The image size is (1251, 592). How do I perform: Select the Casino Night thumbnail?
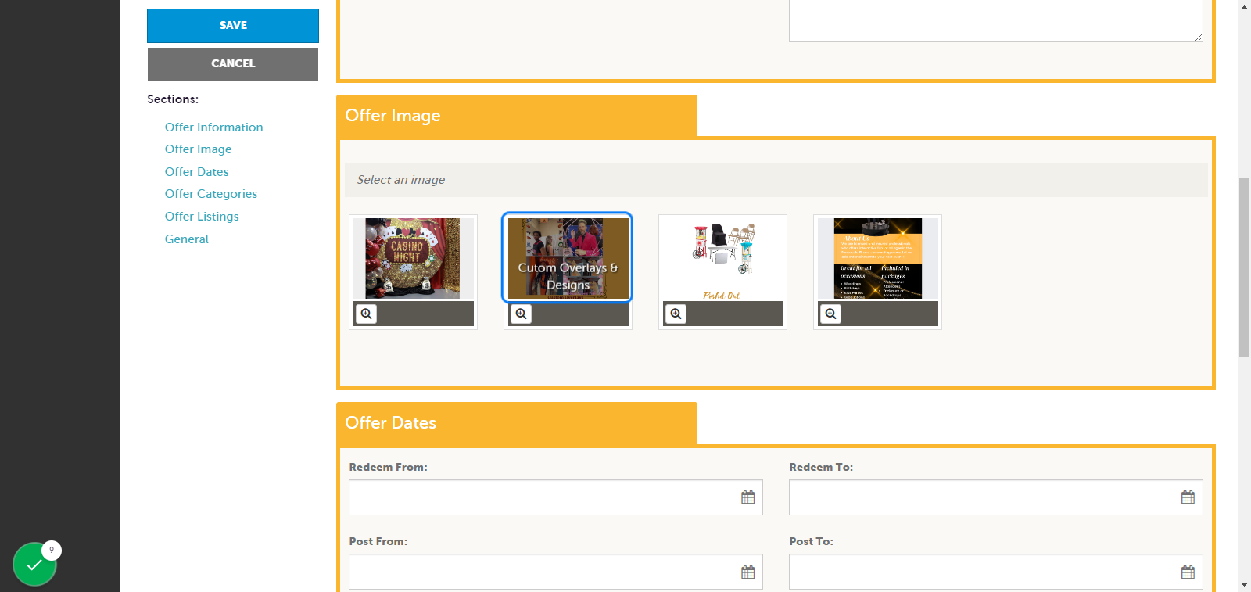(x=413, y=258)
